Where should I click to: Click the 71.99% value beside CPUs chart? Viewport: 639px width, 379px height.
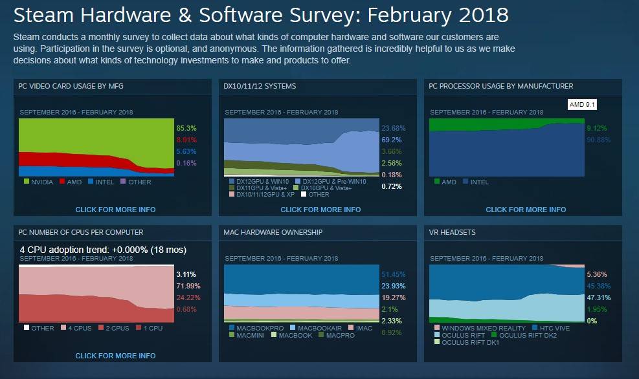(188, 286)
